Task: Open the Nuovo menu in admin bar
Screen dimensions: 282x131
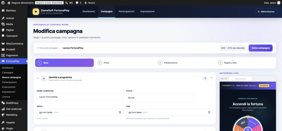Action: point(90,3)
